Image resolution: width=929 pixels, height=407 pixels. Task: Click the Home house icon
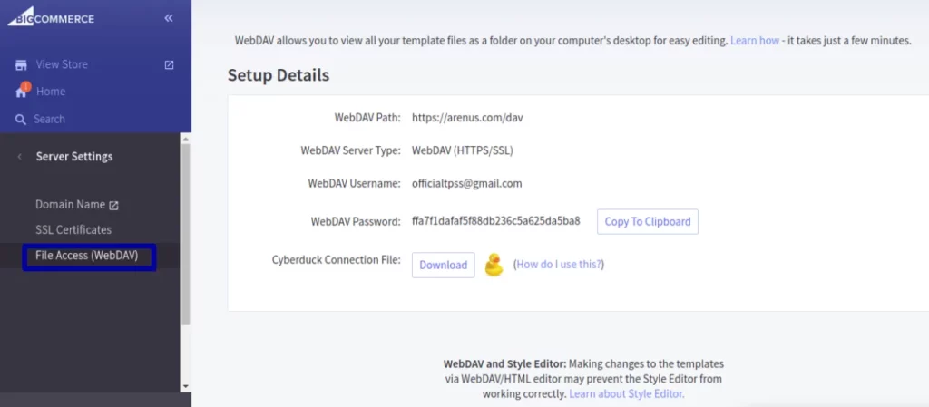(x=22, y=92)
